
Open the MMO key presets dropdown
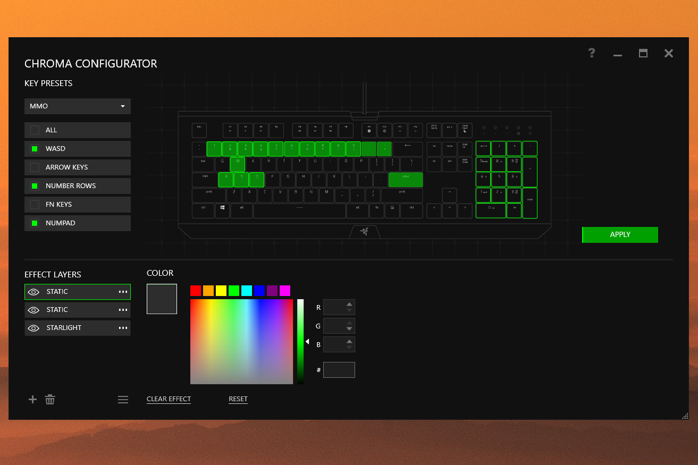tap(78, 106)
